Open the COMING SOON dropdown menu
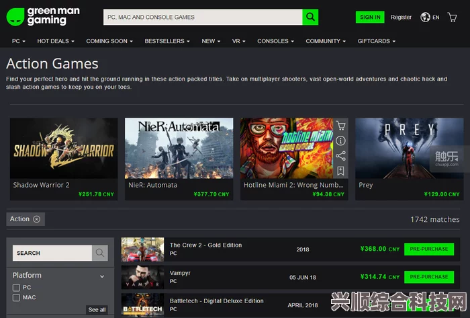 coord(109,41)
